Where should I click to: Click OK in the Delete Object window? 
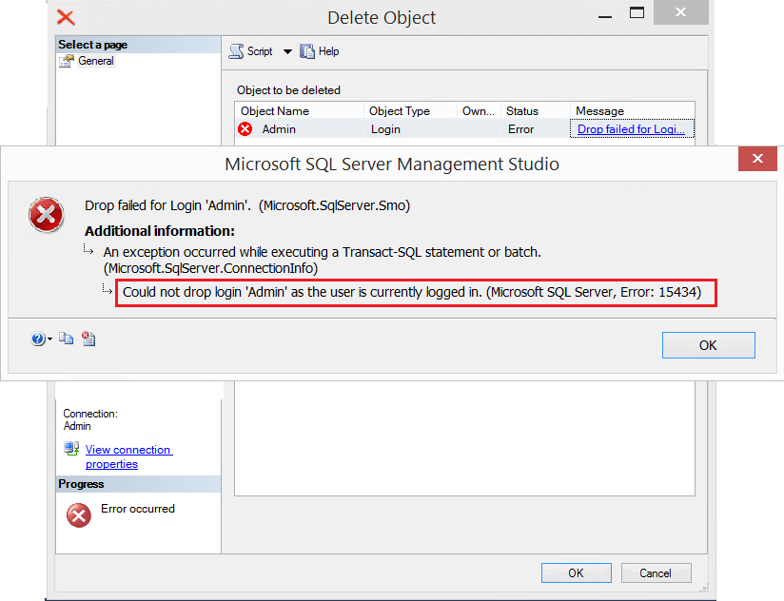click(576, 573)
